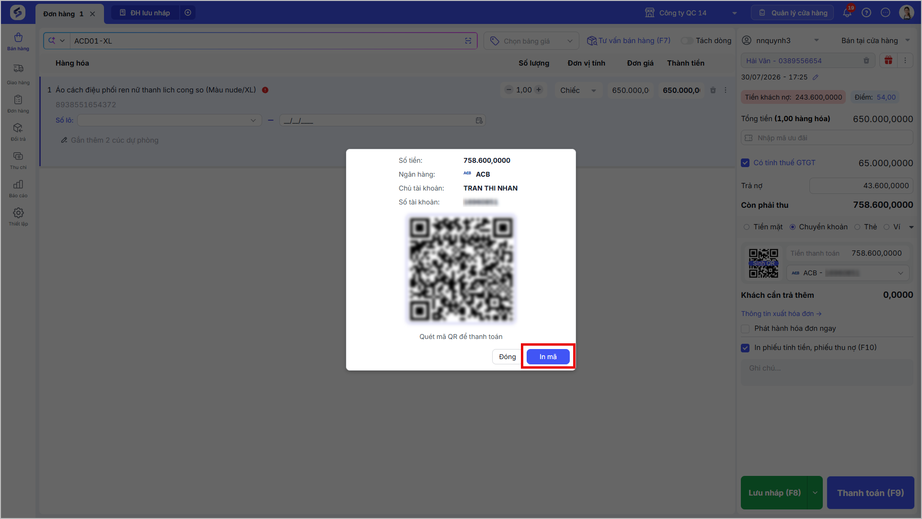Viewport: 922px width, 519px height.
Task: Check Phát hành hóa đơn ngay
Action: pos(745,328)
